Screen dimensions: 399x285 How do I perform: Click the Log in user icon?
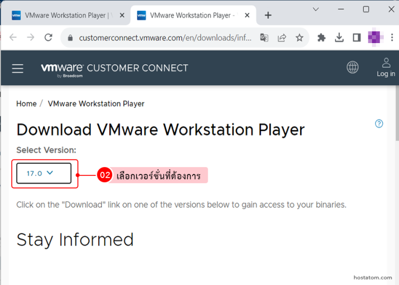click(x=386, y=62)
